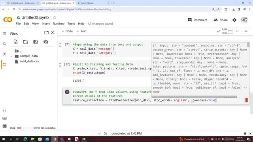The image size is (253, 142).
Task: Switch to the Untitled2.ipynb browser tab
Action: point(23,3)
